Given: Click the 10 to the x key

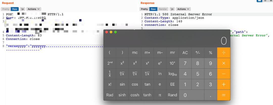Looking at the screenshot, I should [x=173, y=64].
